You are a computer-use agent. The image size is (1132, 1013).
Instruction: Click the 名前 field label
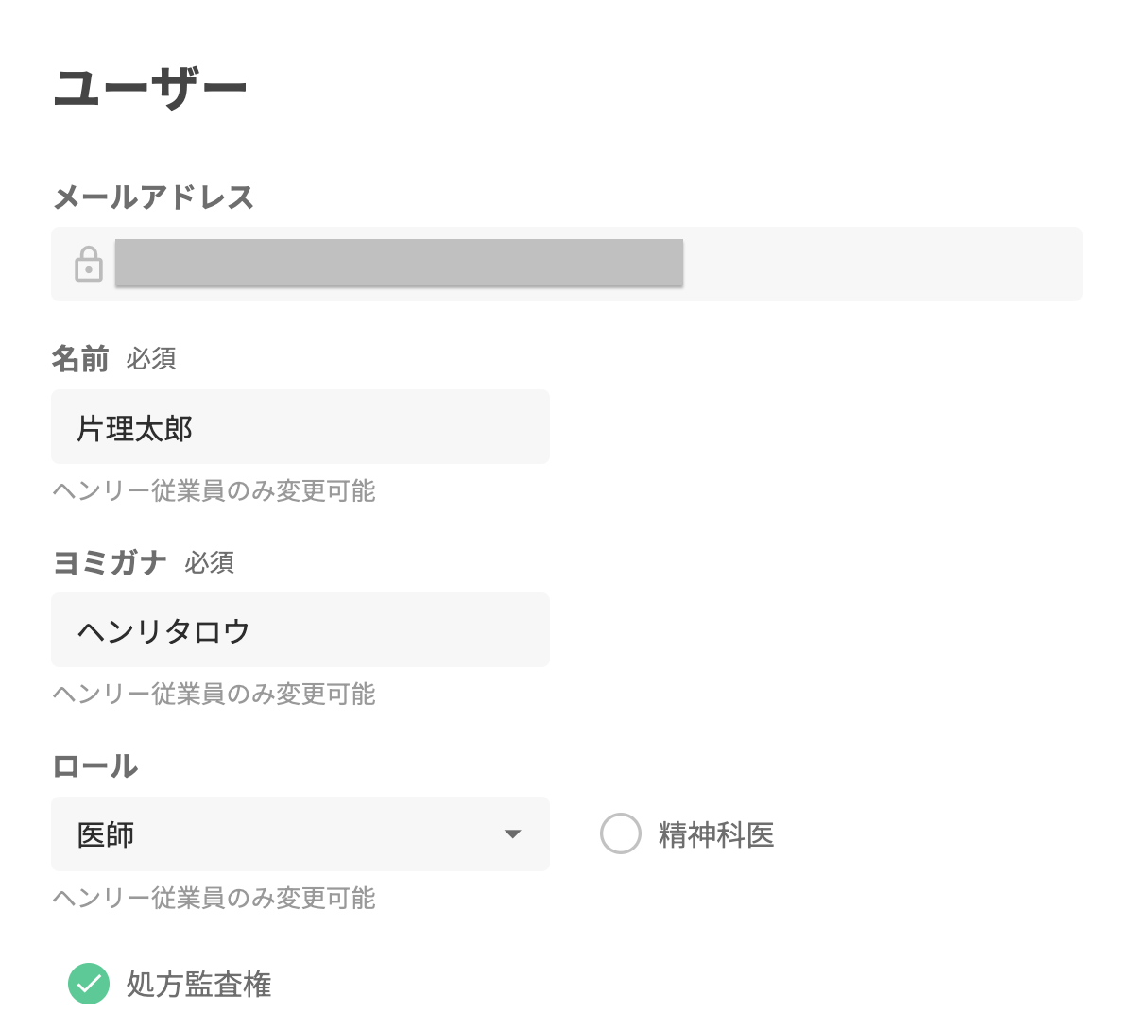[x=80, y=359]
